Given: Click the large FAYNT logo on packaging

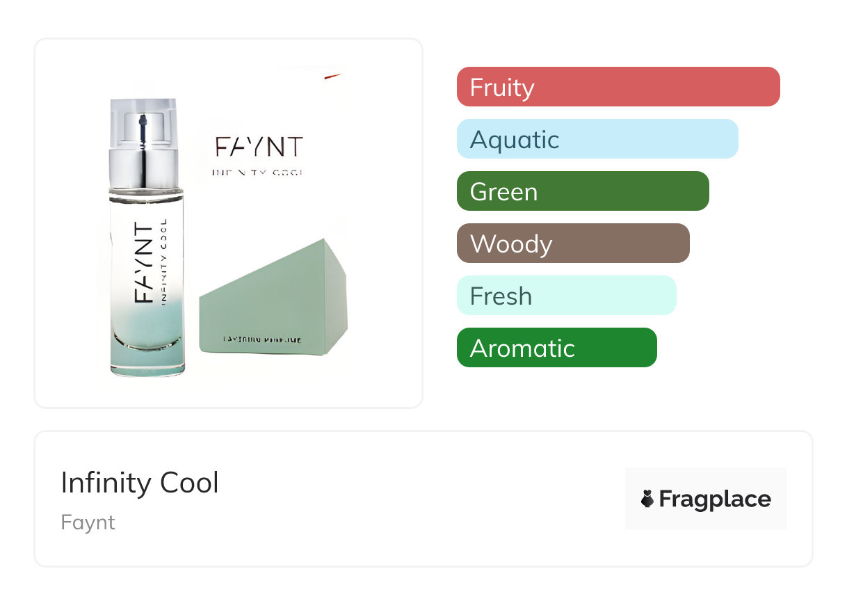Looking at the screenshot, I should [259, 147].
